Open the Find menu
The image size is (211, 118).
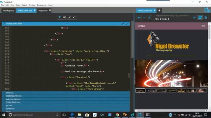(x=12, y=5)
